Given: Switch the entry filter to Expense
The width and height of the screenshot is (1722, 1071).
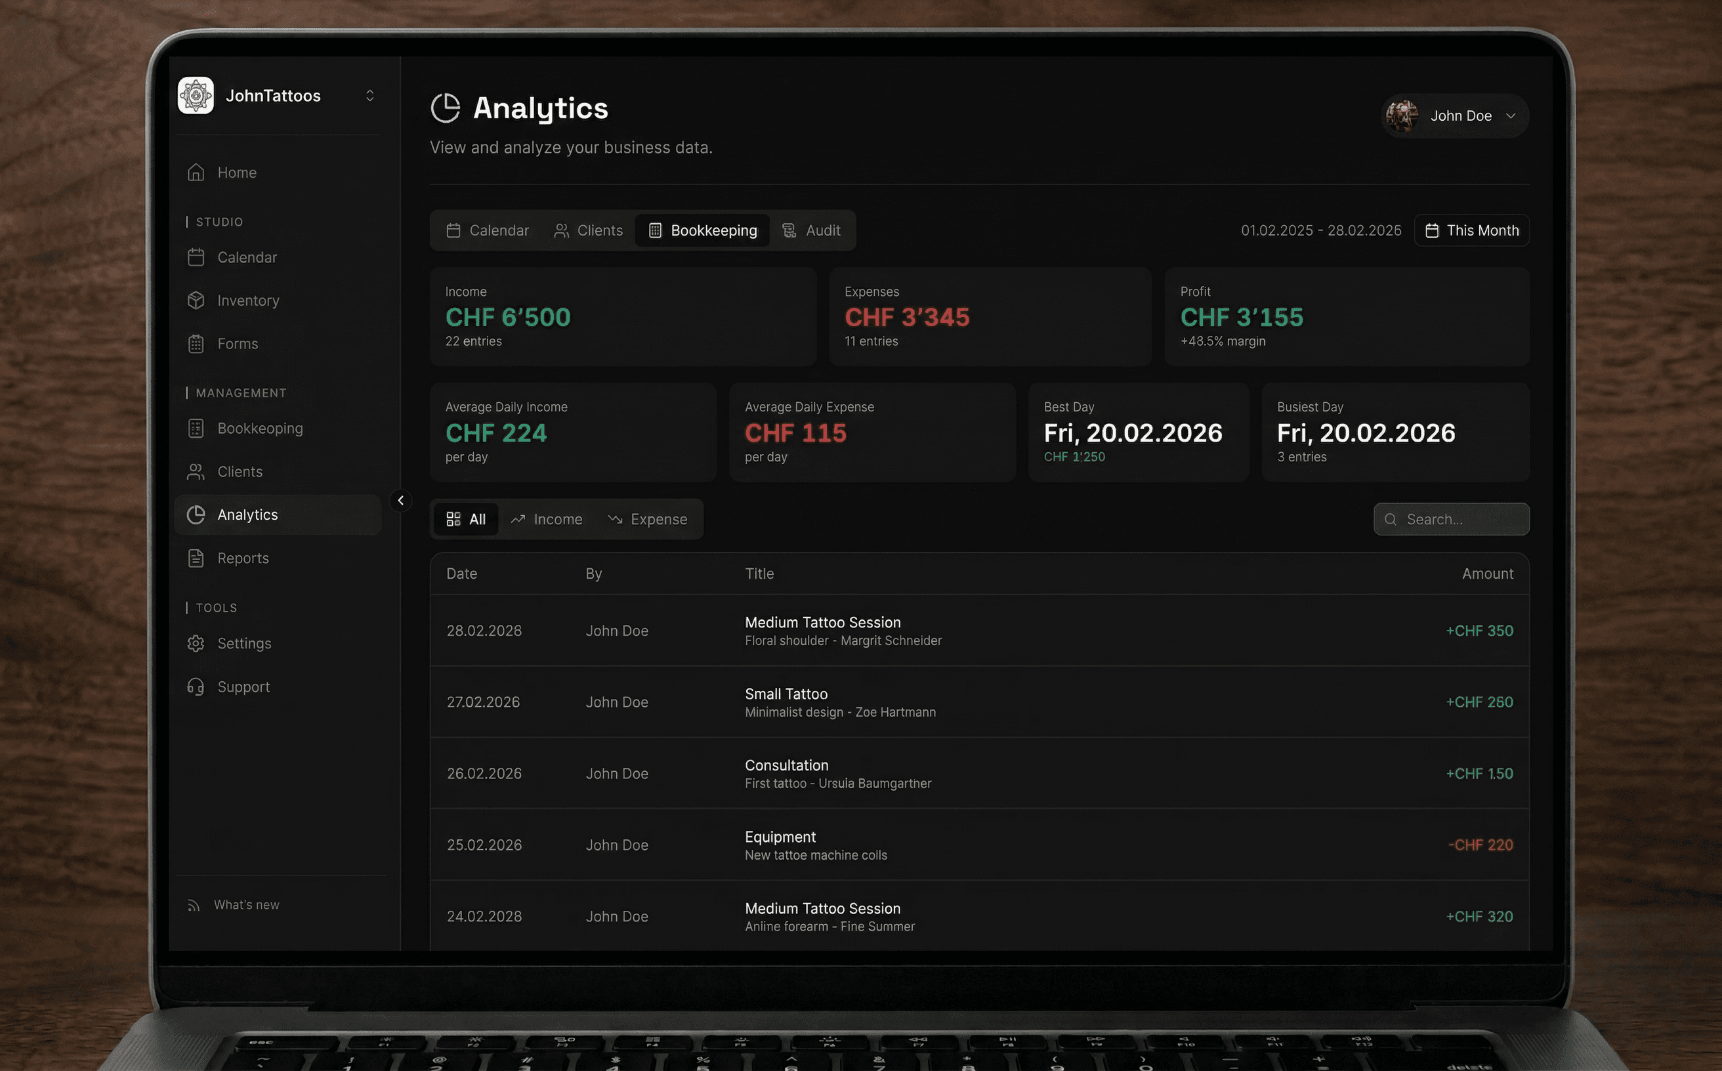Looking at the screenshot, I should click(648, 519).
